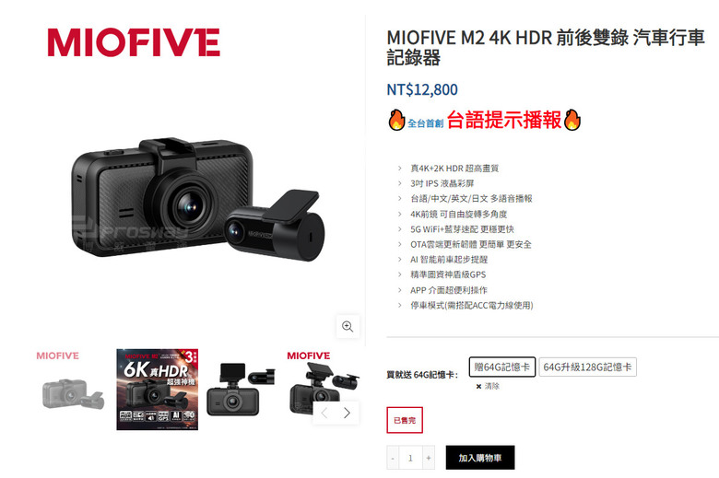
Task: Click the 已售完 sold out badge
Action: click(x=405, y=420)
